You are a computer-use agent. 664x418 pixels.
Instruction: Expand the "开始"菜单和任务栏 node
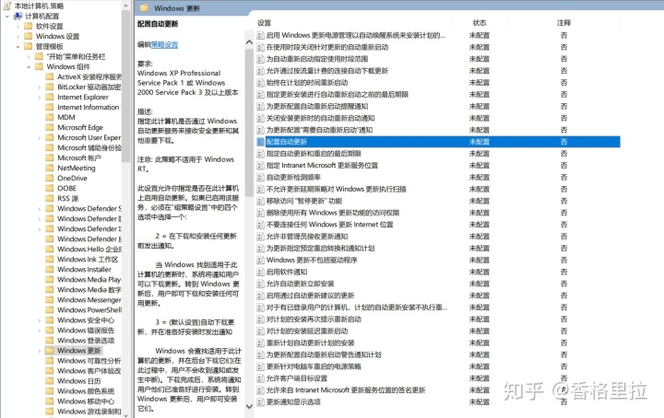click(29, 57)
